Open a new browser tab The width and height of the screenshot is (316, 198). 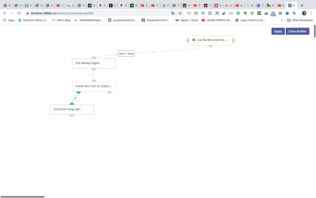[302, 5]
